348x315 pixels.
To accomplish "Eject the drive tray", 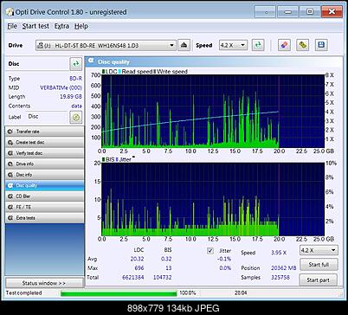I will [x=184, y=45].
